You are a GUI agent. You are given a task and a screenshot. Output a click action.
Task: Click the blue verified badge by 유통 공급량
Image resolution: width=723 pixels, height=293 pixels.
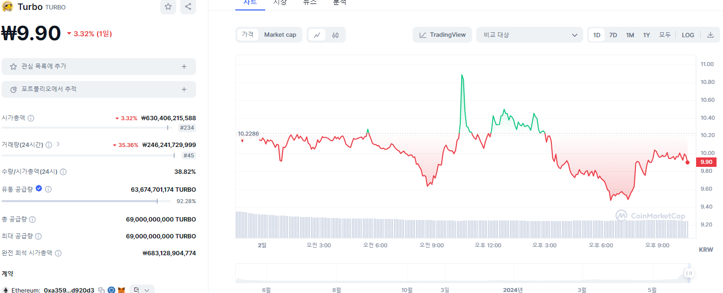pos(39,189)
